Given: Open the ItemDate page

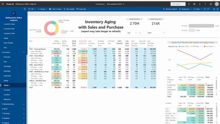Looking at the screenshot, I should pos(7,71).
